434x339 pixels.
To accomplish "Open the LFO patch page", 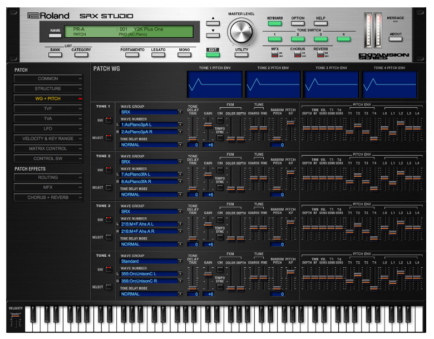I will tap(48, 128).
